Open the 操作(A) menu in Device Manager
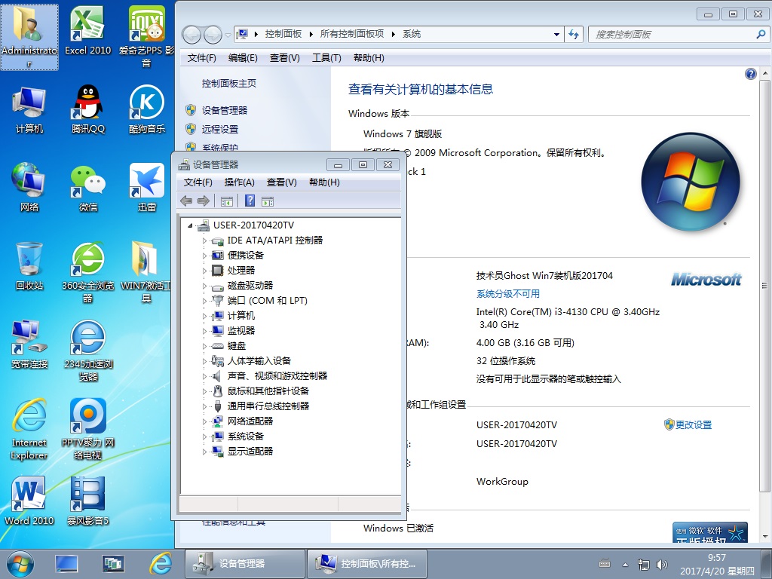This screenshot has width=772, height=579. pos(239,182)
